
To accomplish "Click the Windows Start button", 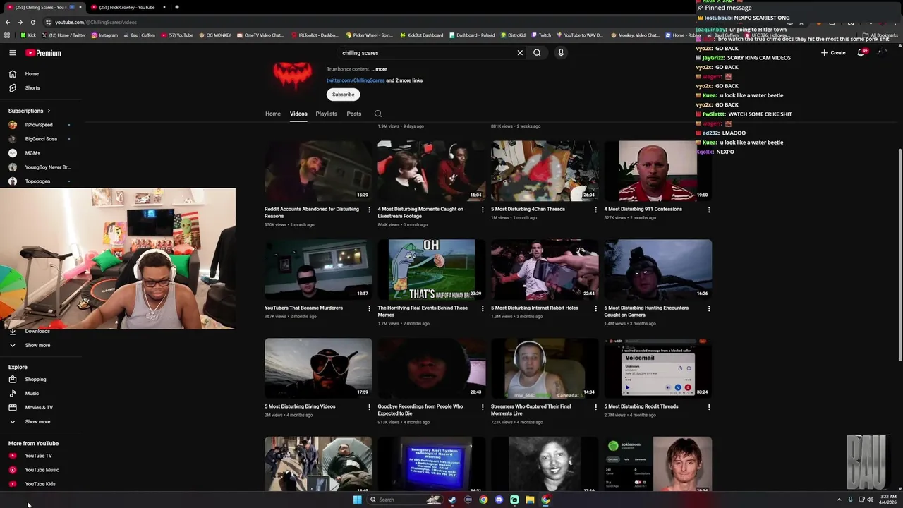I will 357,500.
